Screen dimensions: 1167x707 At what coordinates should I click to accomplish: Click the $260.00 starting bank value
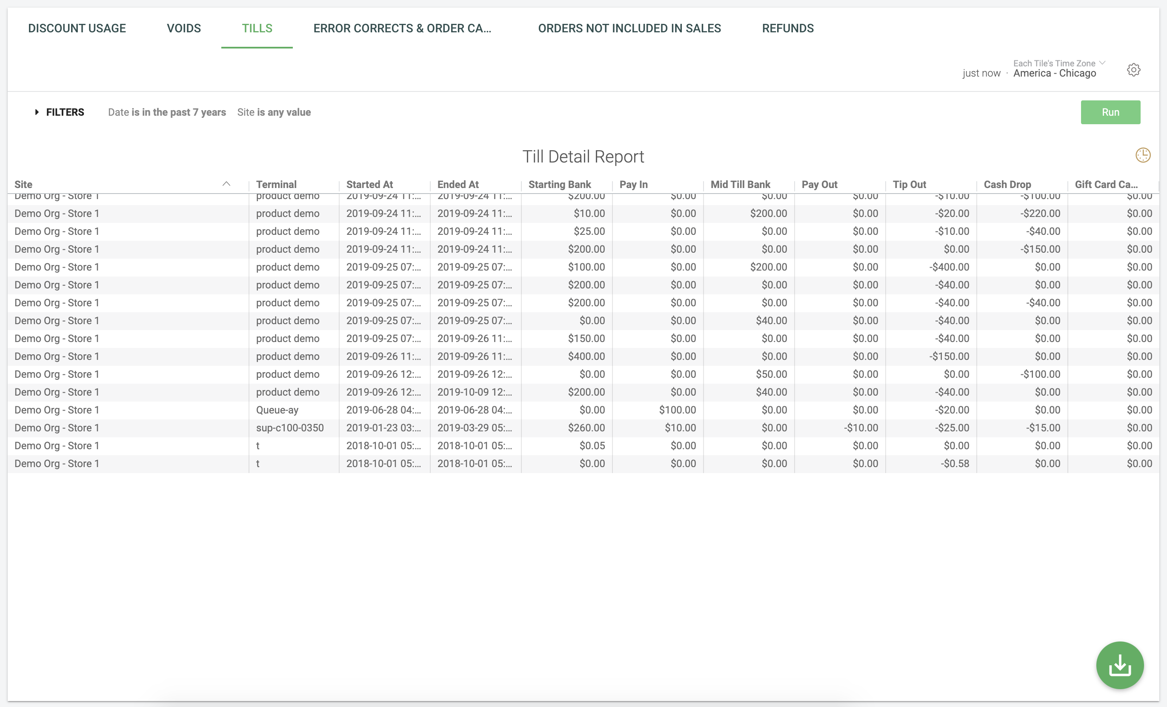(x=586, y=428)
